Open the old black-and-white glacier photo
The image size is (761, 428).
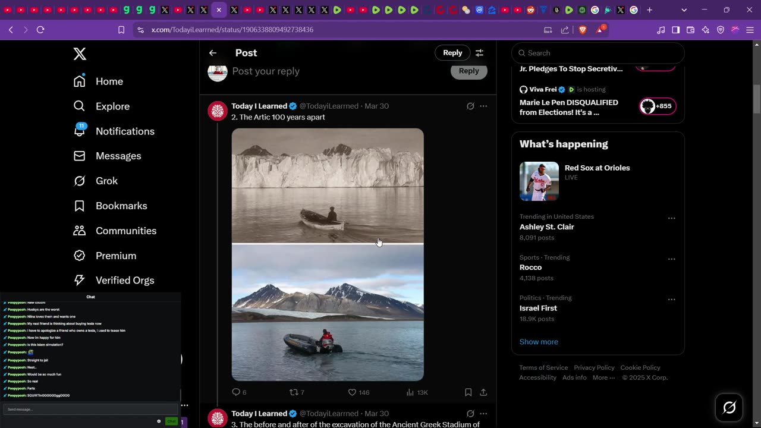pos(328,185)
